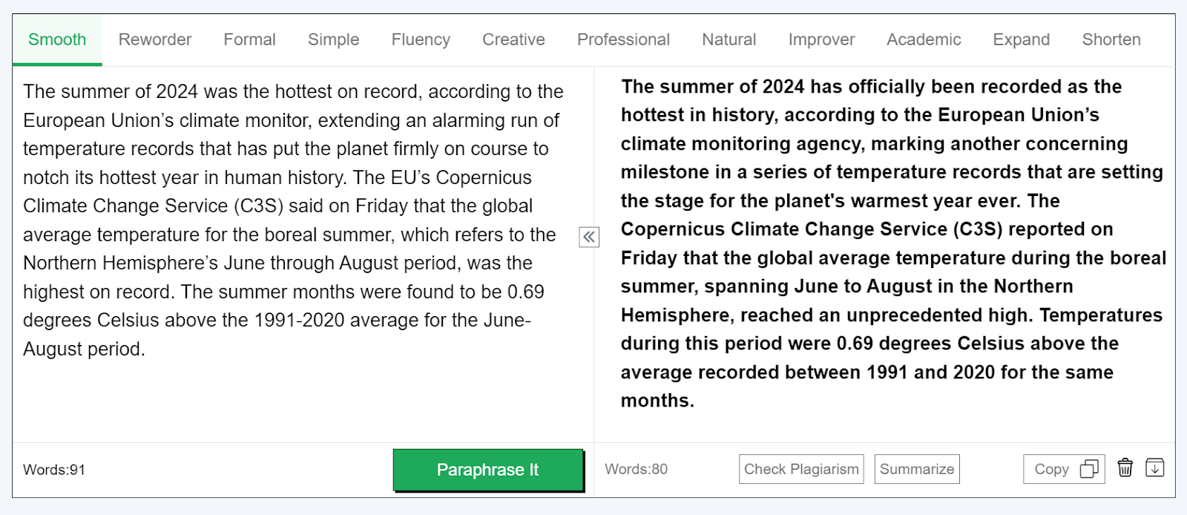Select the Reworder tab
This screenshot has width=1187, height=515.
point(155,40)
